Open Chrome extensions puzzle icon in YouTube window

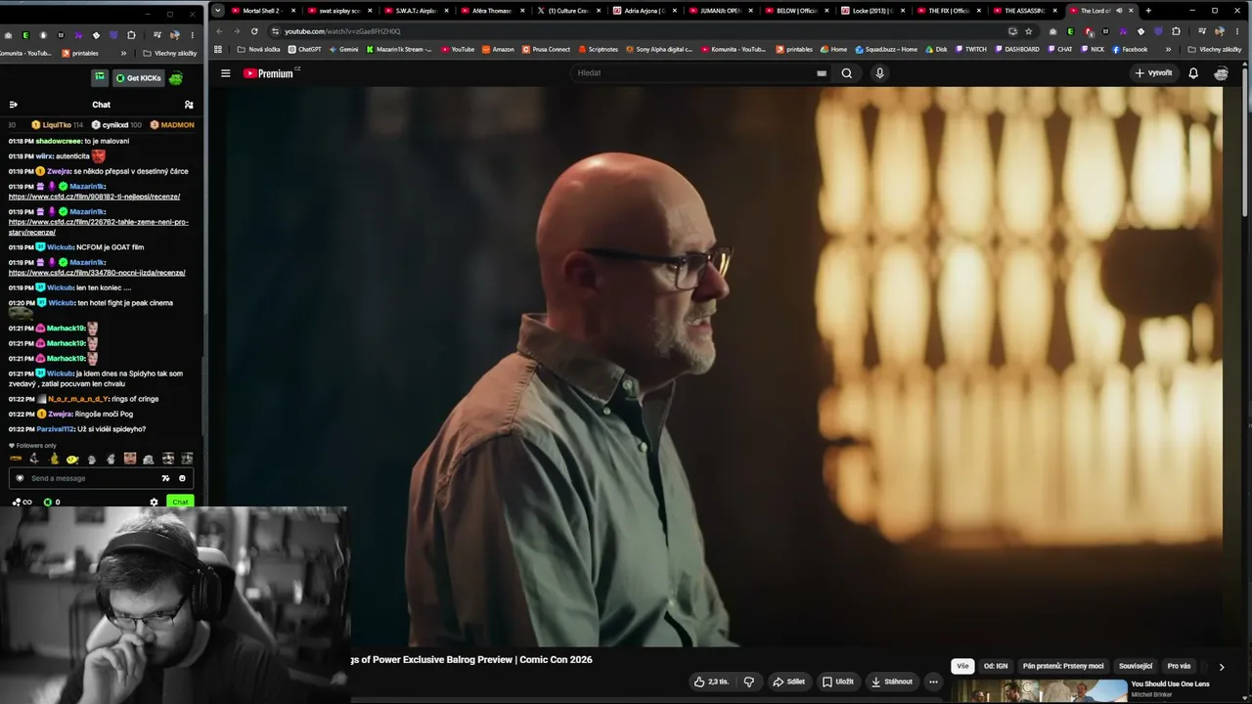(1176, 31)
